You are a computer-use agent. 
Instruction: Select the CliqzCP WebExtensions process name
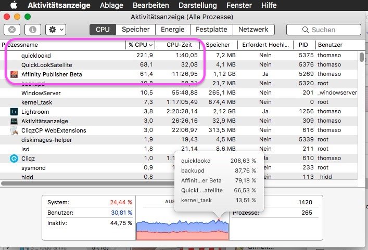click(54, 130)
